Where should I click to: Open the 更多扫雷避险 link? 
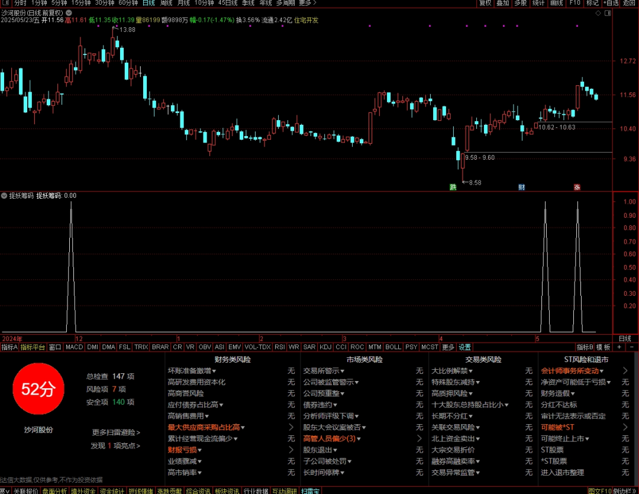coord(116,432)
